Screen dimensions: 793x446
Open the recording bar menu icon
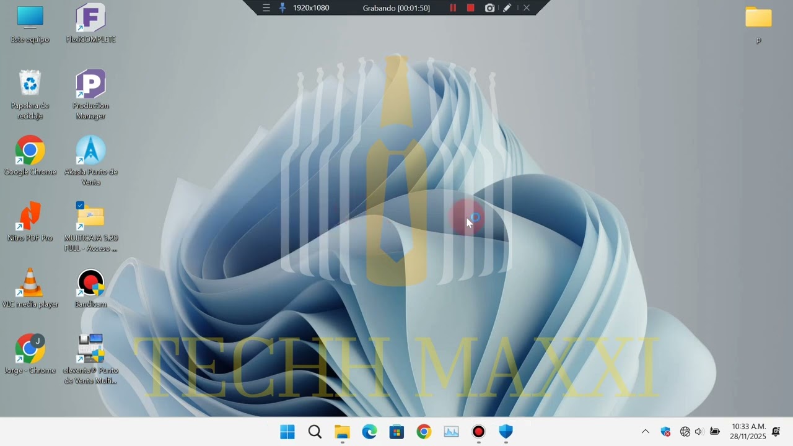266,8
